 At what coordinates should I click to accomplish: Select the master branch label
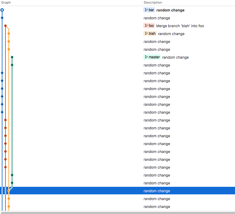pos(152,57)
